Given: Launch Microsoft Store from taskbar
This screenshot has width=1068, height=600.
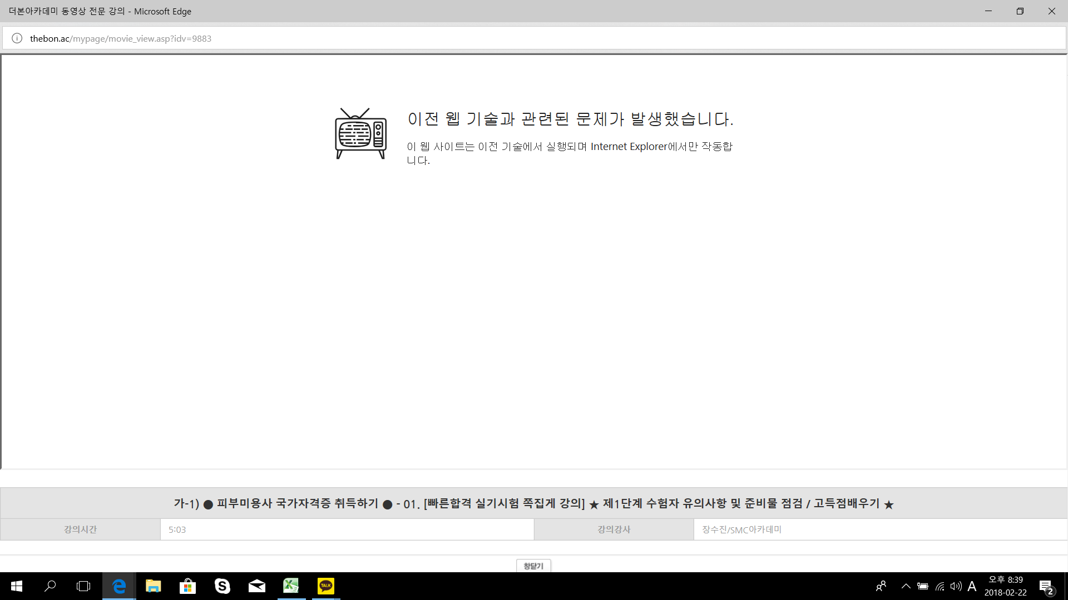Looking at the screenshot, I should coord(187,586).
